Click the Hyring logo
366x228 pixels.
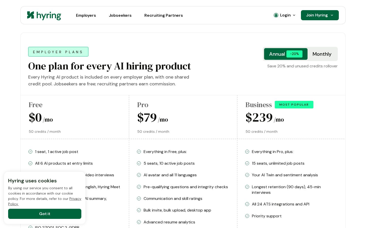click(x=44, y=15)
